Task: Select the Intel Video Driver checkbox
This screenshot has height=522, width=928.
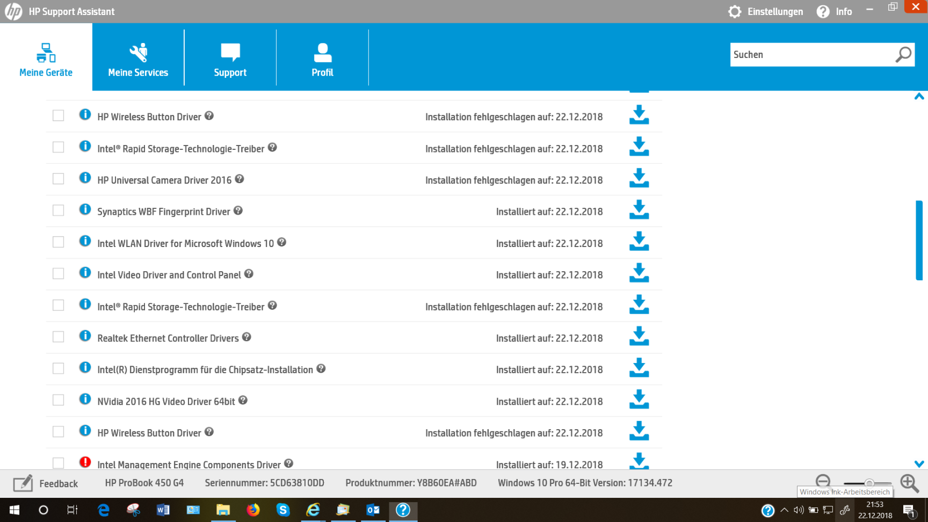Action: tap(59, 274)
